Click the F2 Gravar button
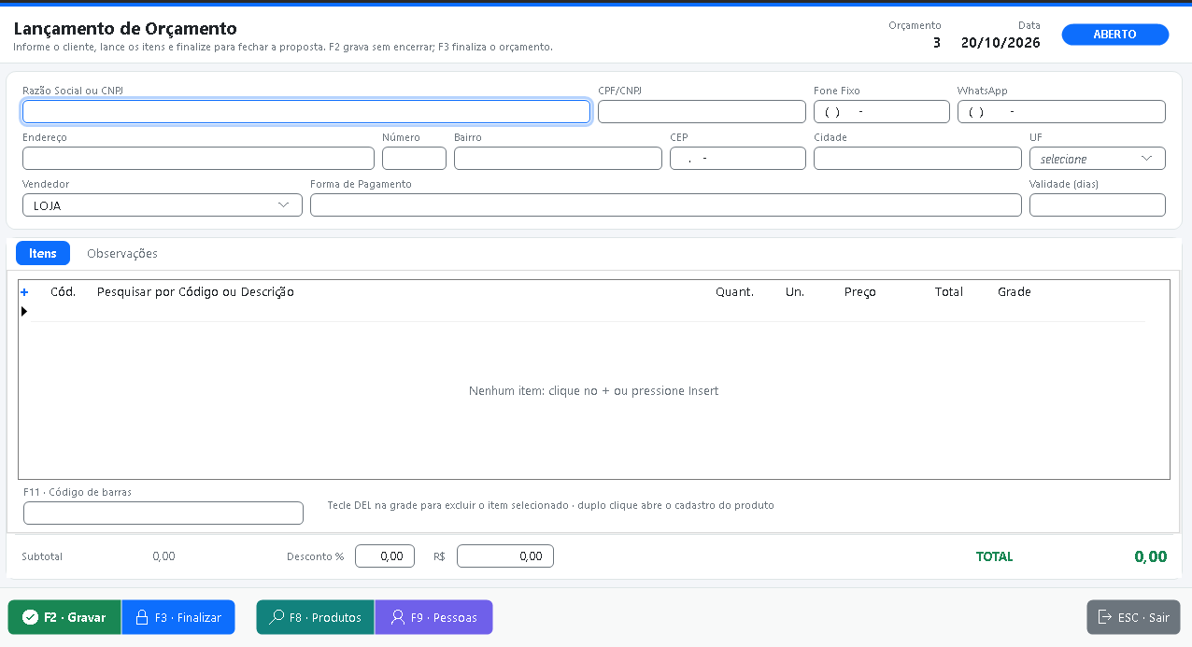The height and width of the screenshot is (647, 1192). tap(64, 617)
